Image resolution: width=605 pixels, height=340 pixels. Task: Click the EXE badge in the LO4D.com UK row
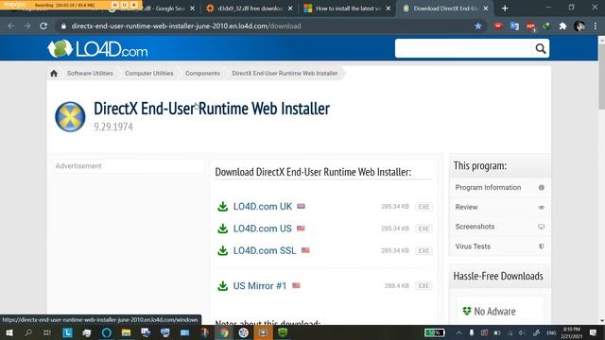(x=423, y=207)
